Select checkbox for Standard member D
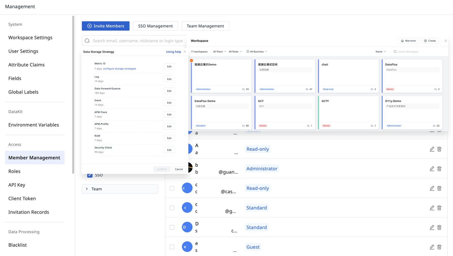The width and height of the screenshot is (453, 256). (172, 227)
